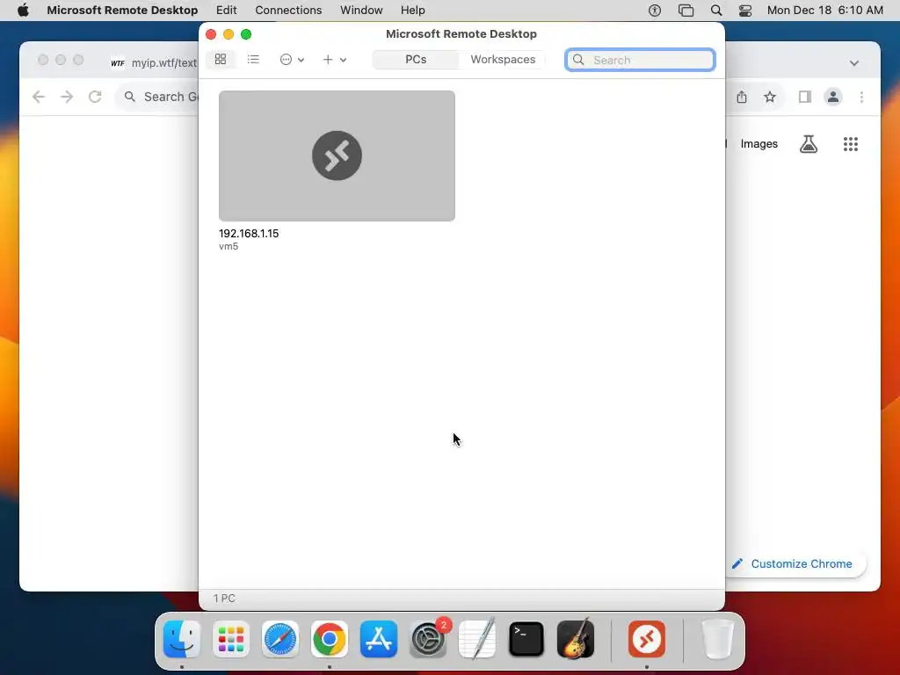The width and height of the screenshot is (900, 675).
Task: Switch to list view in Remote Desktop
Action: point(253,59)
